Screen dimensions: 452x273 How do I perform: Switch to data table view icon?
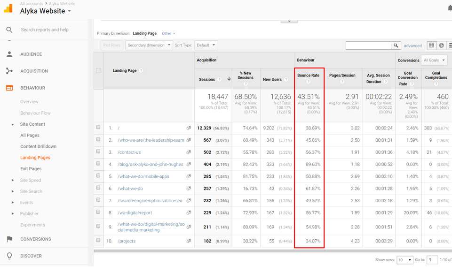431,45
